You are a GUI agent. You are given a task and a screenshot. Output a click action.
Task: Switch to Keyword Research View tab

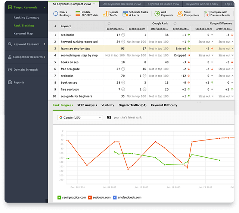pyautogui.click(x=163, y=4)
